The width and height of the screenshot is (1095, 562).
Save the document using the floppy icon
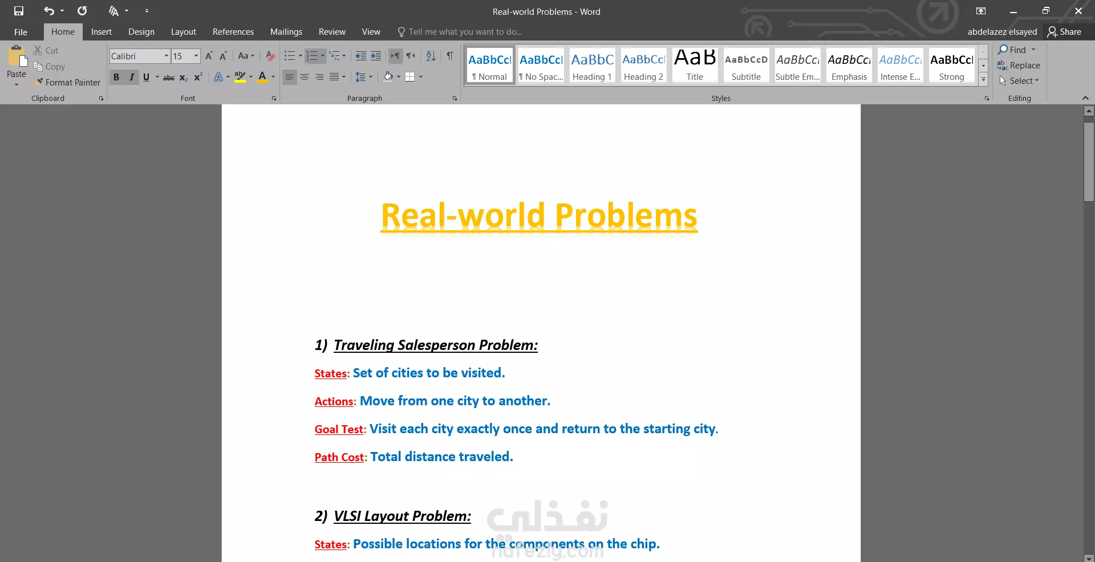[x=19, y=11]
